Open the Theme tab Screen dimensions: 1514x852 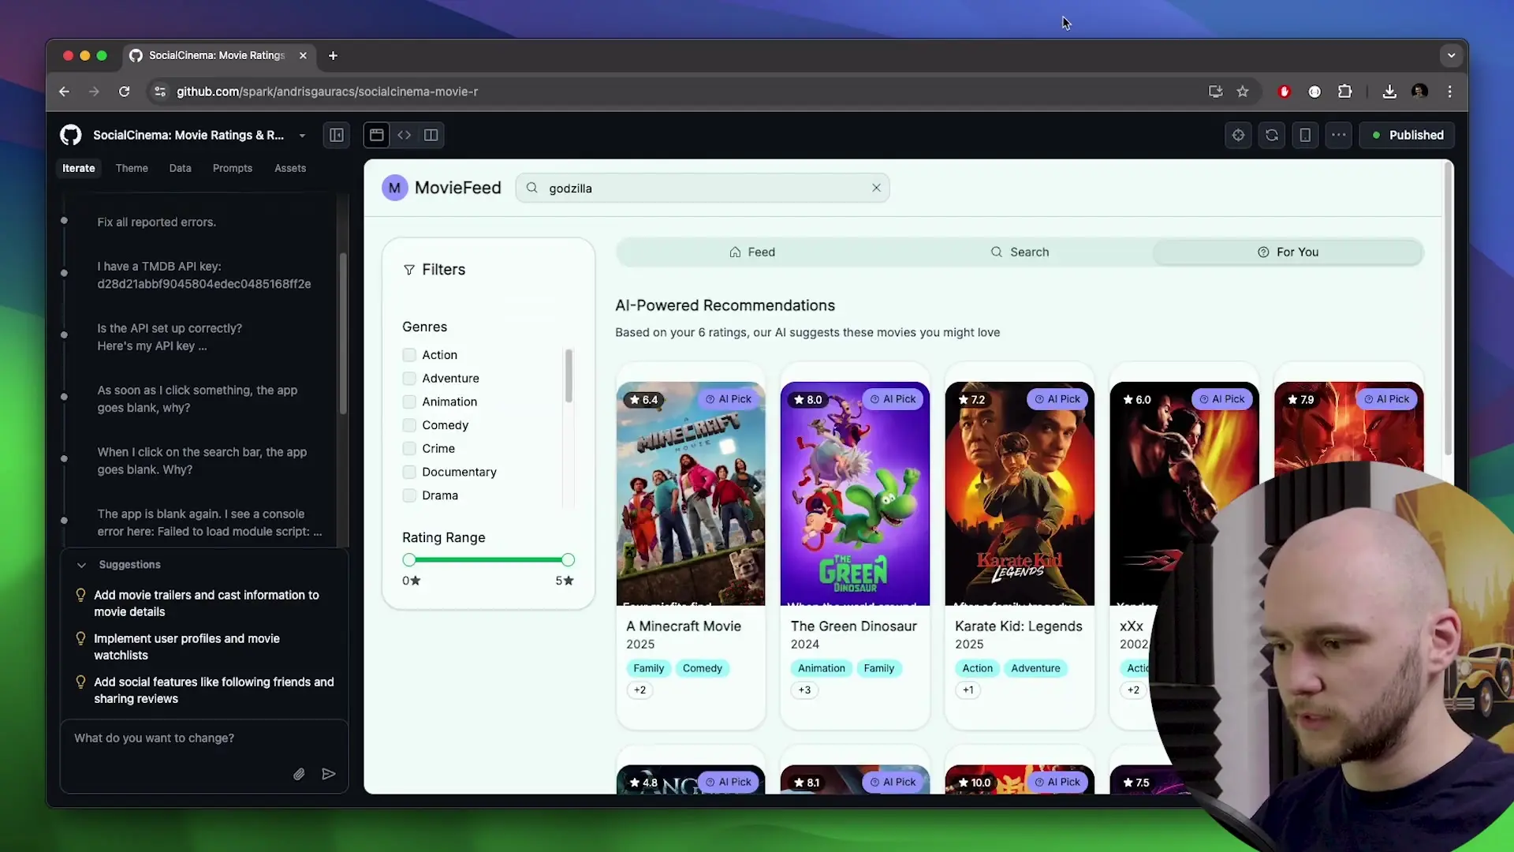click(132, 168)
